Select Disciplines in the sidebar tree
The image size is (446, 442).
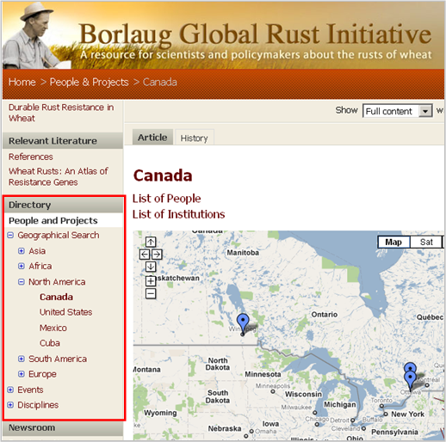pyautogui.click(x=38, y=405)
